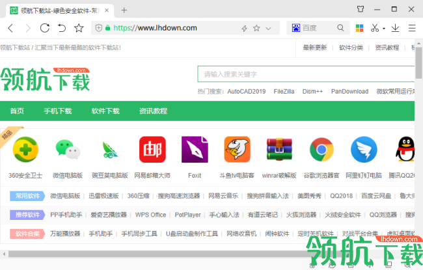The width and height of the screenshot is (423, 270).
Task: Select 资讯教程 in the green nav bar
Action: 153,111
